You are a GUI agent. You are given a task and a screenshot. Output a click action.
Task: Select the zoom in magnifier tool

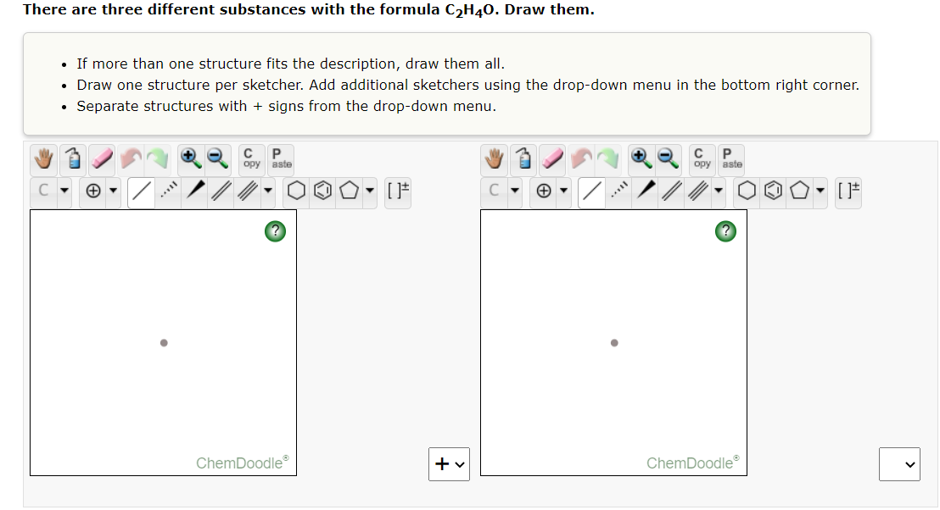pos(190,158)
